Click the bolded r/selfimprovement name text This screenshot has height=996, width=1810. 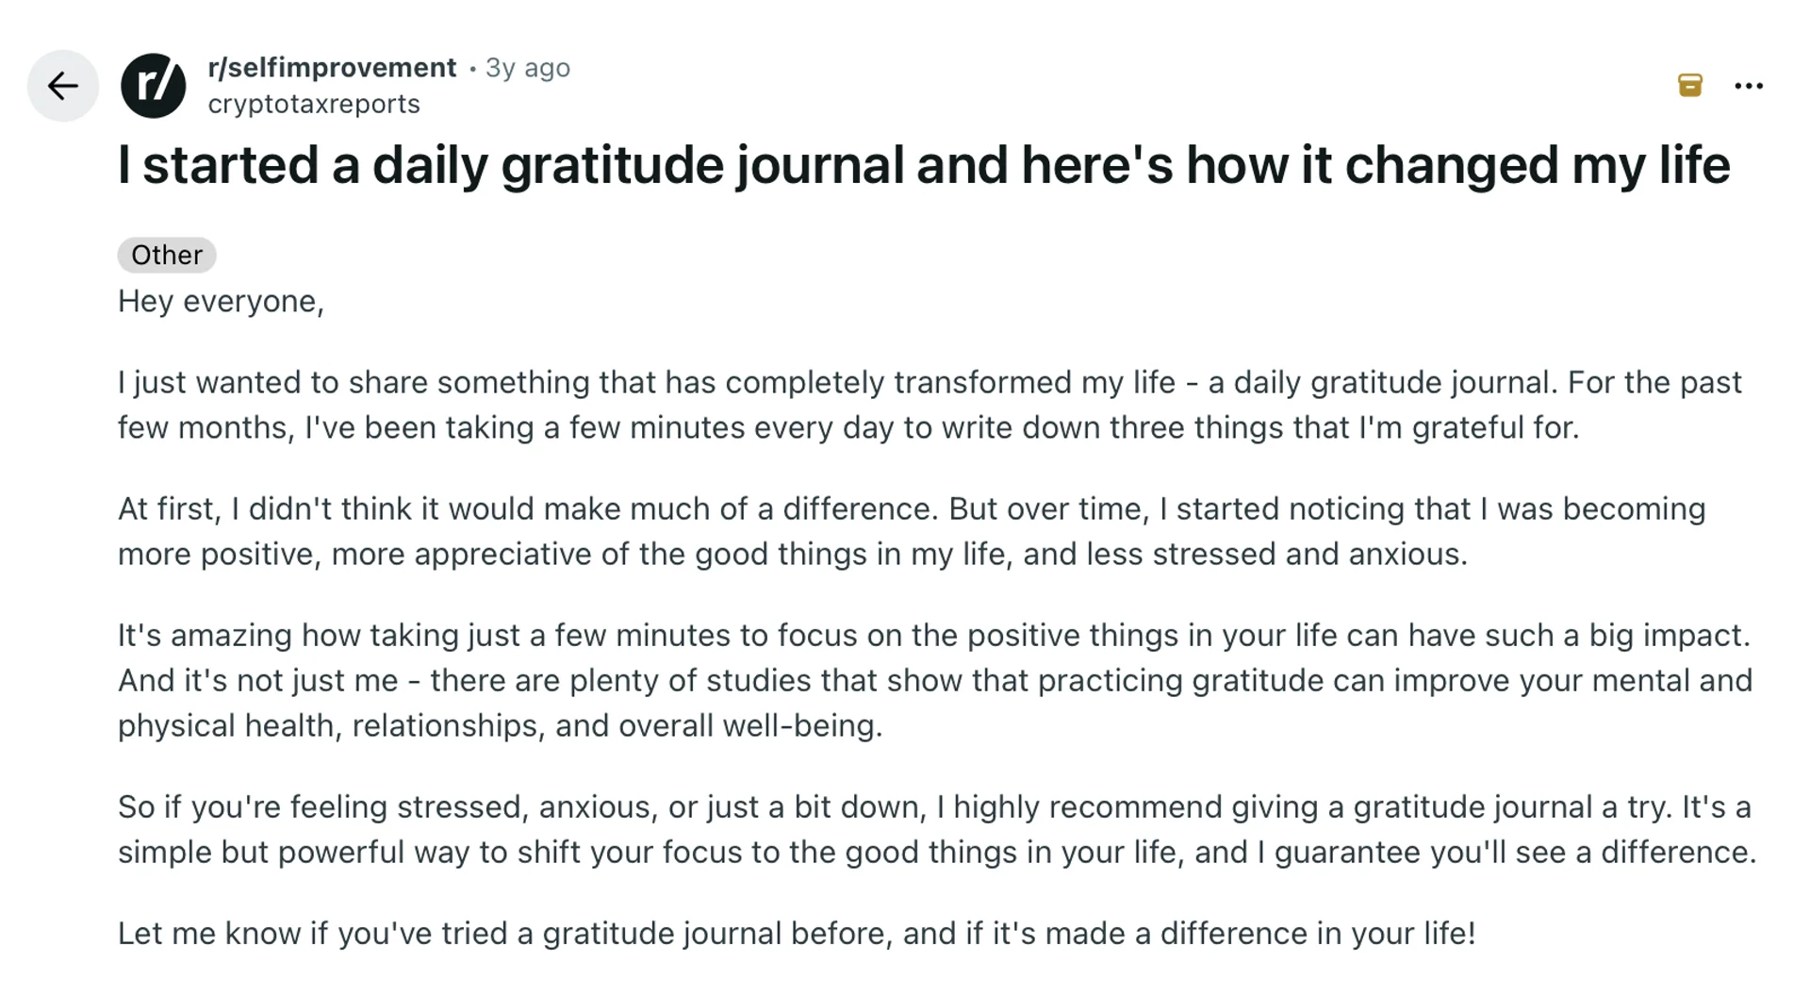click(x=332, y=67)
